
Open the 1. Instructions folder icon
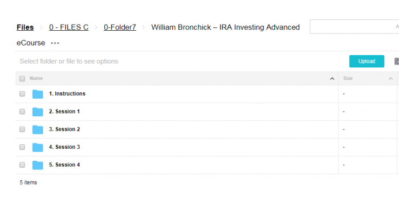pos(38,94)
